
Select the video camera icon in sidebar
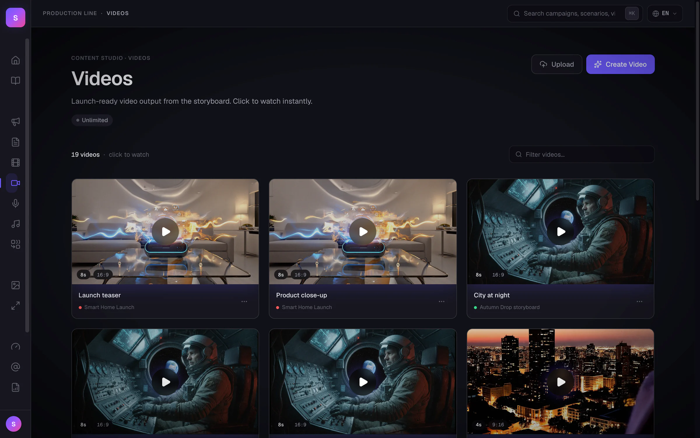tap(15, 183)
